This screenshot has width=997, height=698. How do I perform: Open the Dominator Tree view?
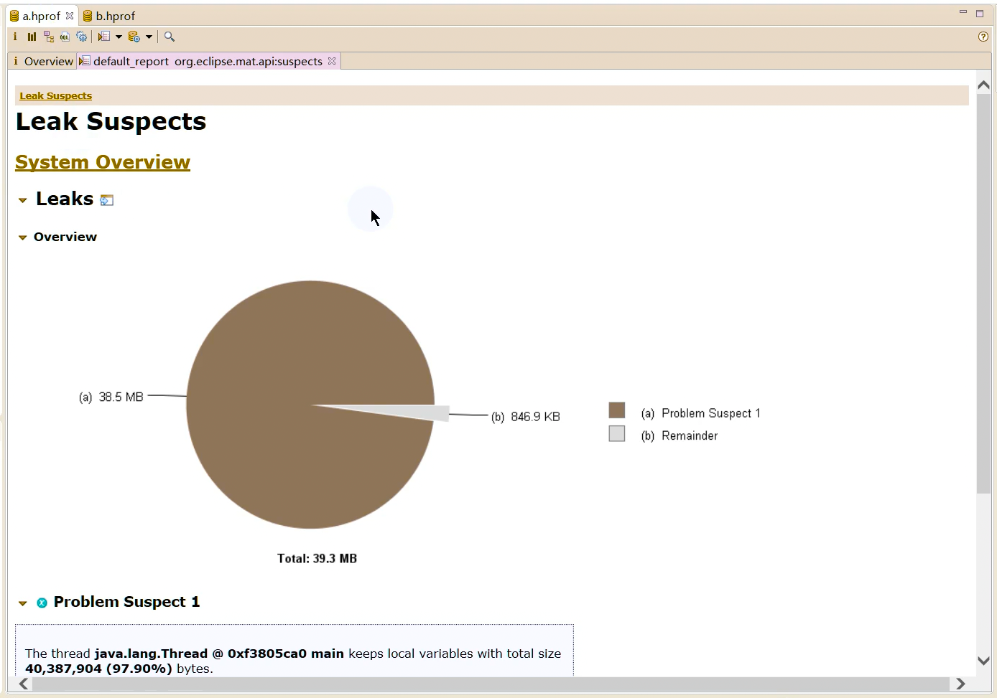[x=48, y=37]
